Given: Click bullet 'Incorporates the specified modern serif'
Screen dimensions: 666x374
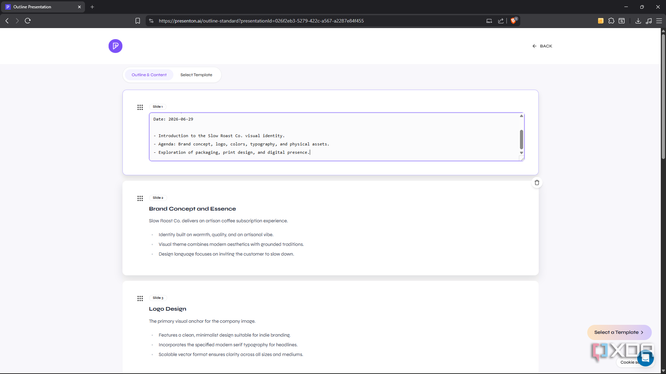Looking at the screenshot, I should pos(228,345).
